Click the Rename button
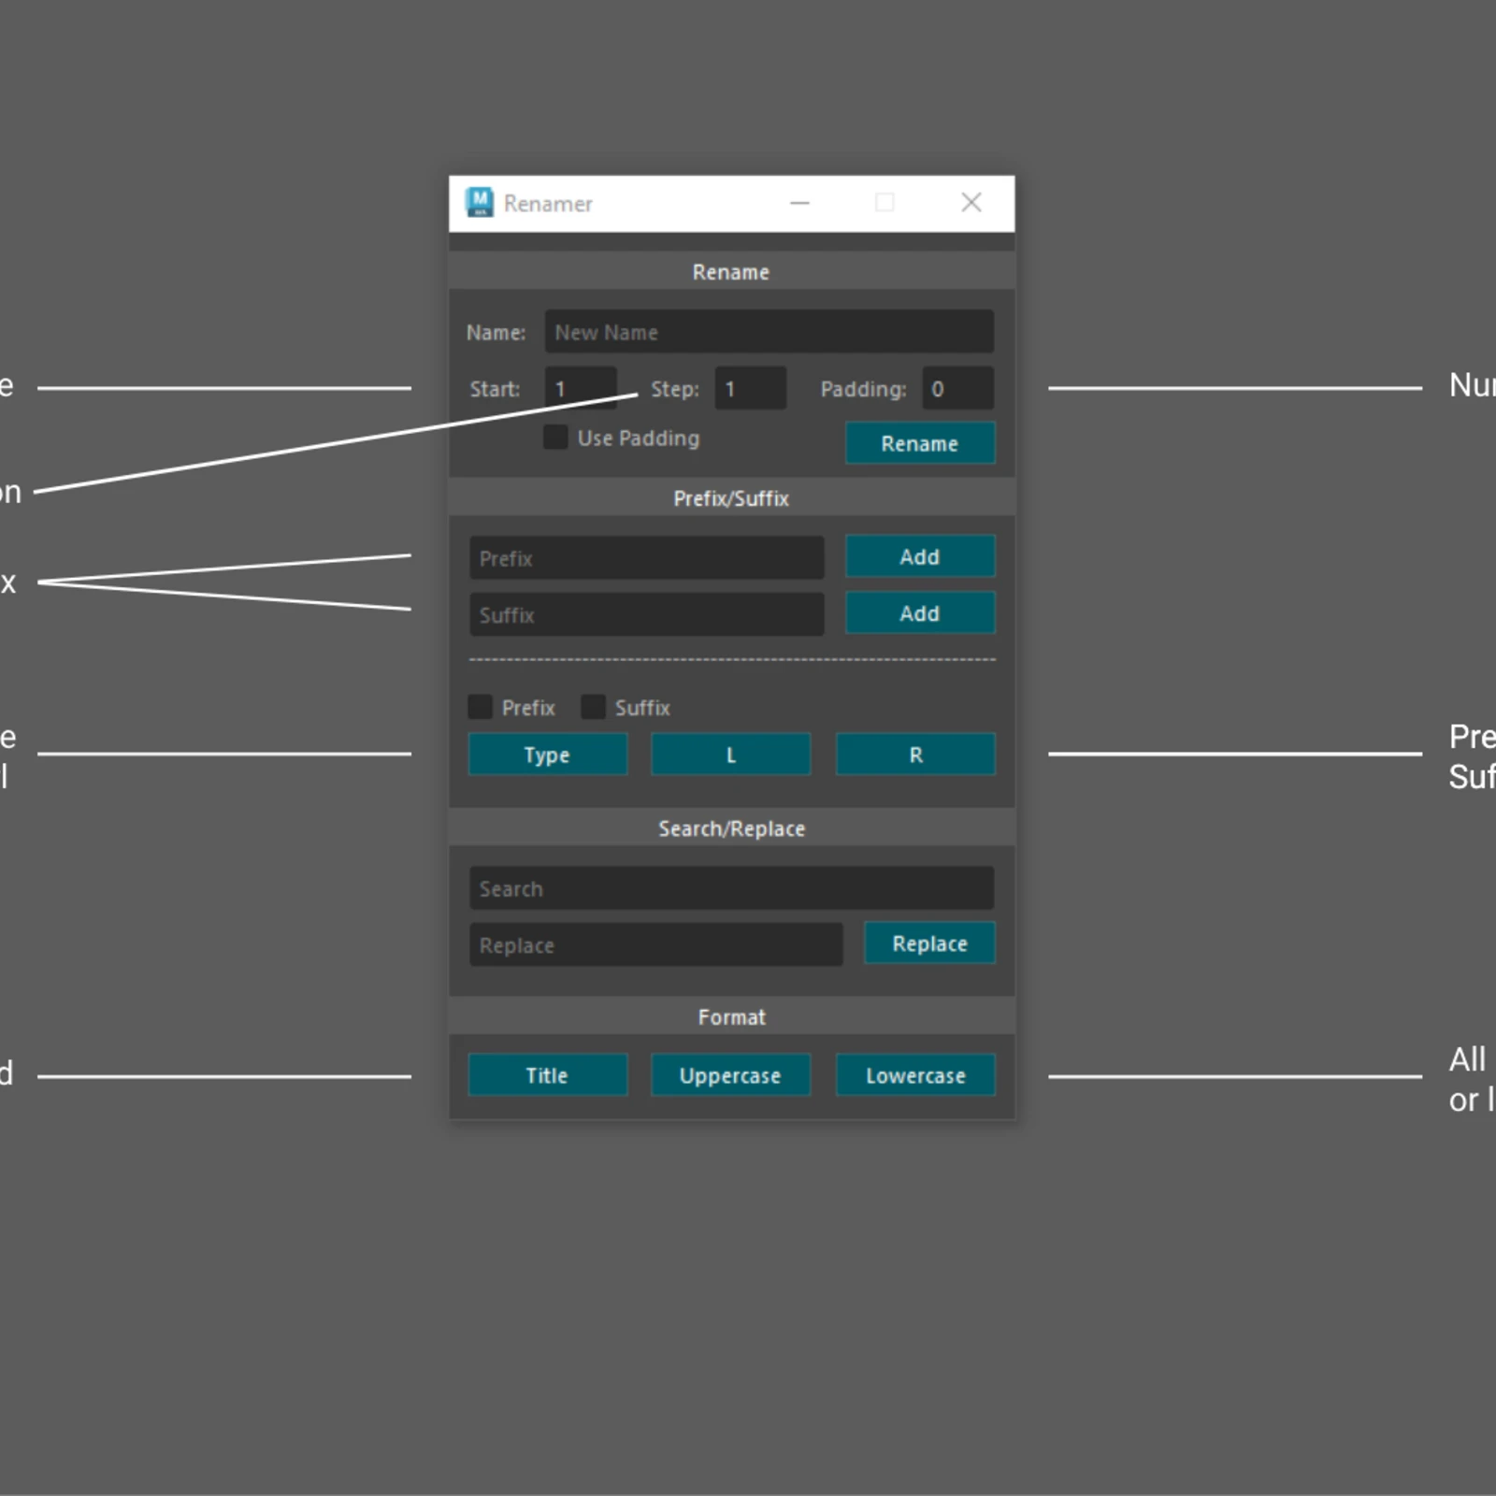Image resolution: width=1496 pixels, height=1496 pixels. click(x=920, y=443)
